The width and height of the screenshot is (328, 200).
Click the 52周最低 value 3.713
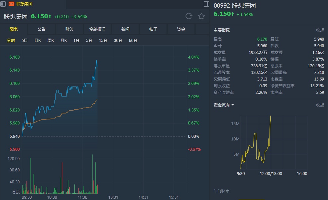[x=262, y=79]
